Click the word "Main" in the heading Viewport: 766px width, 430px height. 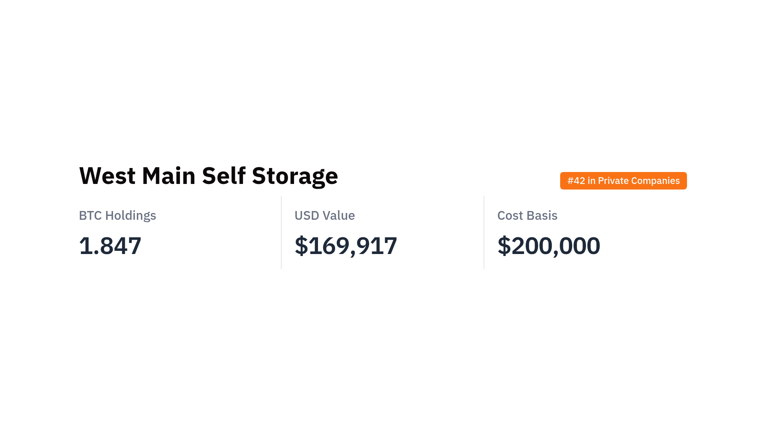coord(168,176)
